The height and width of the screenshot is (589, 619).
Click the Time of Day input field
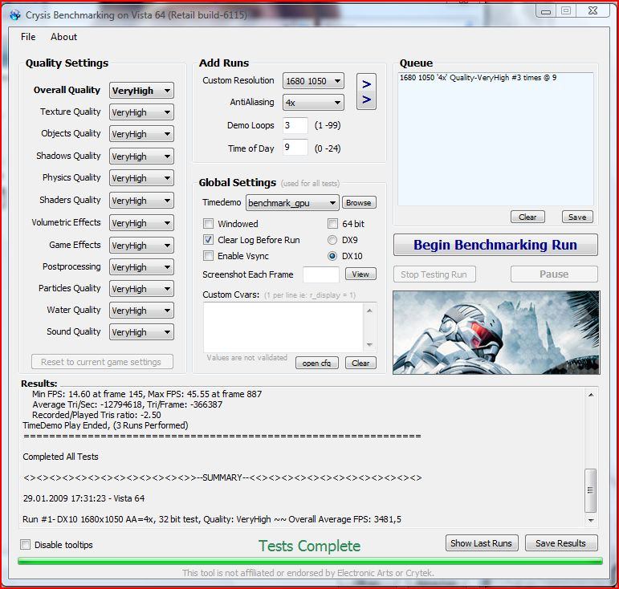click(x=295, y=147)
